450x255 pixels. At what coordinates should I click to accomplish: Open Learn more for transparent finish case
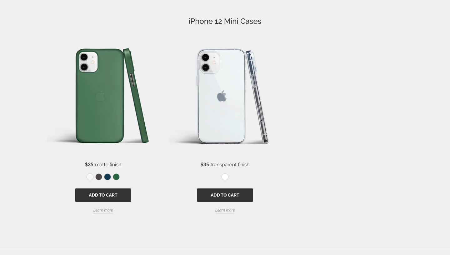click(x=225, y=210)
